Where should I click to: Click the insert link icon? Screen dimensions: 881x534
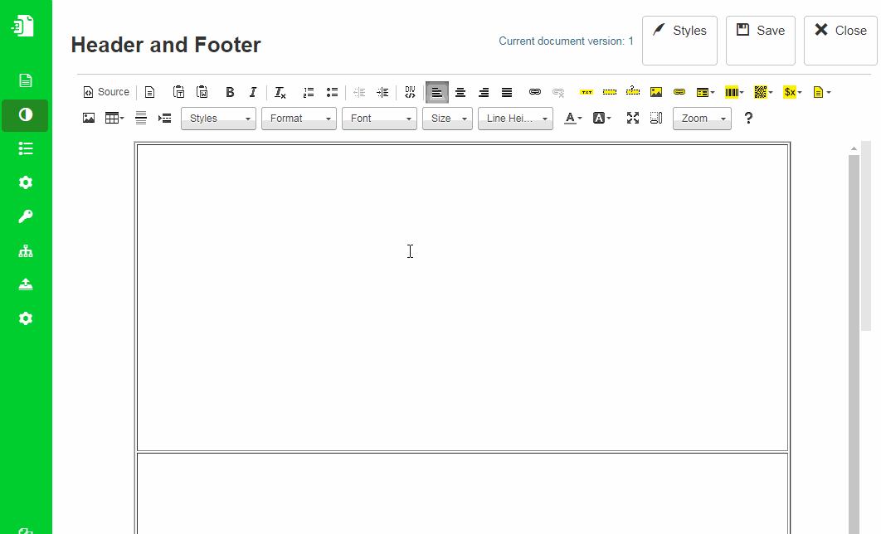pos(535,92)
